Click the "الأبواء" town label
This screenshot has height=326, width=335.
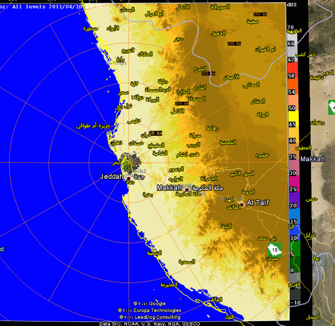click(113, 28)
